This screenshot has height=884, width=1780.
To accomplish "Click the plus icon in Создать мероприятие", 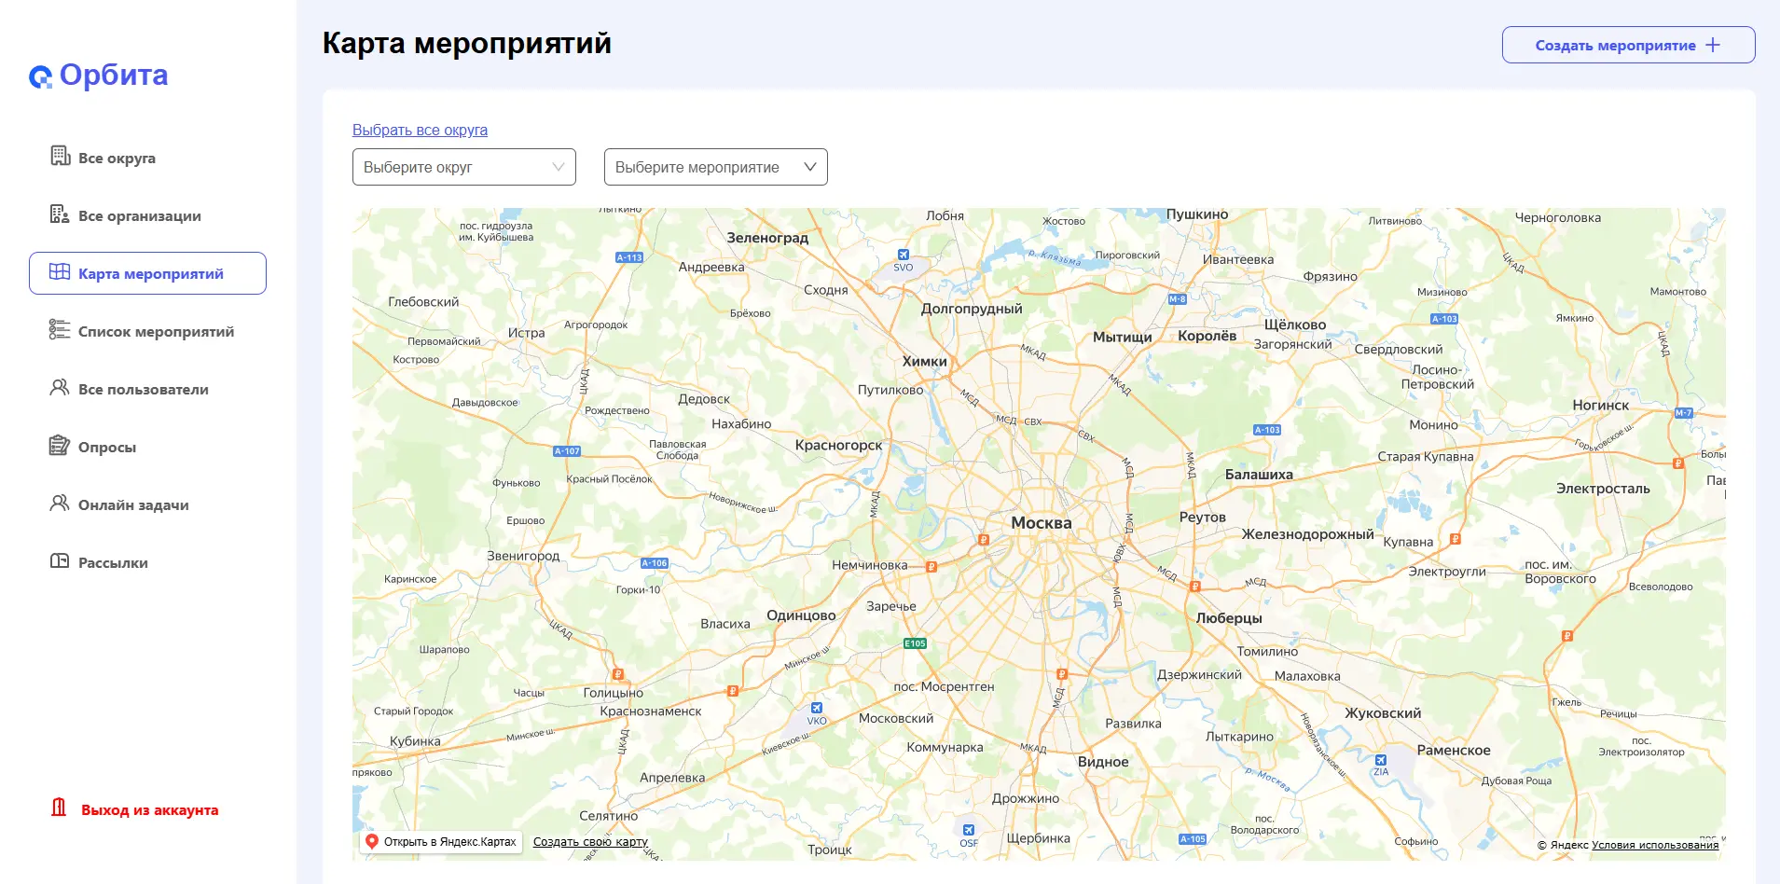I will 1713,45.
